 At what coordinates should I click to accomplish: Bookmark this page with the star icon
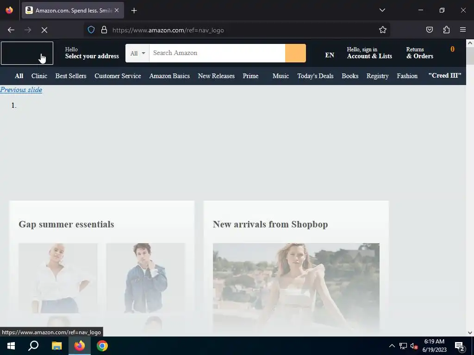point(383,30)
